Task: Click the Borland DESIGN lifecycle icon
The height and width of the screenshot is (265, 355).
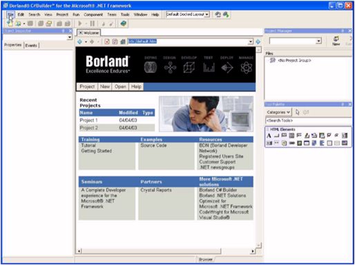Action: click(170, 67)
